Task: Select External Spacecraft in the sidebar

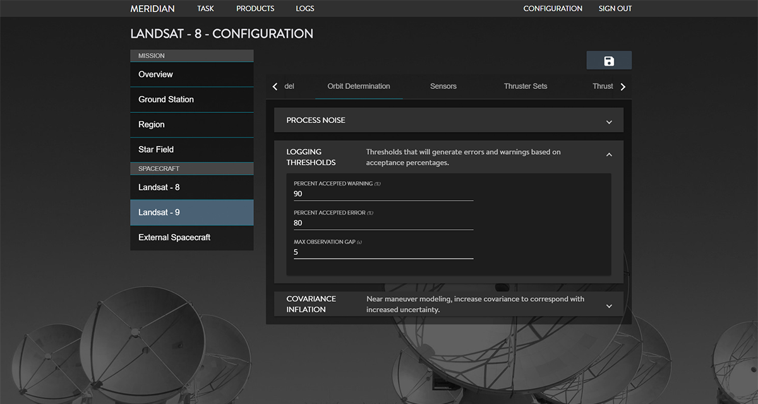Action: [192, 238]
